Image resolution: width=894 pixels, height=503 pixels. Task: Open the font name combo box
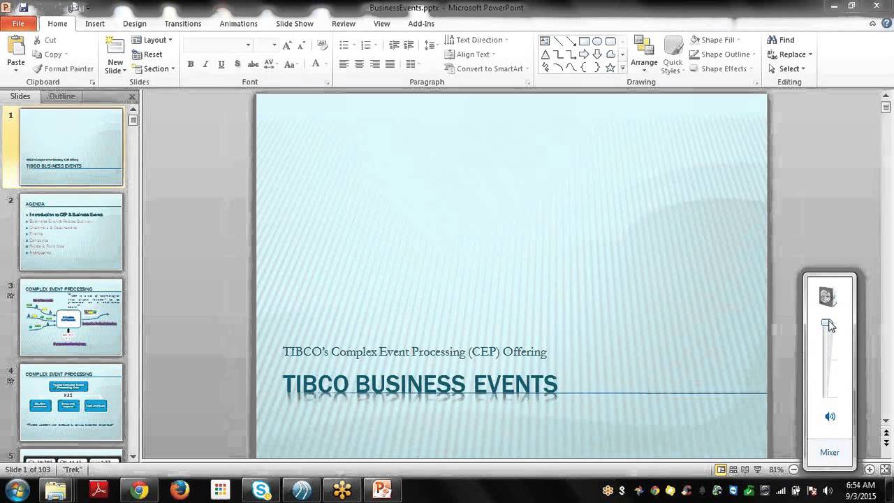click(217, 45)
